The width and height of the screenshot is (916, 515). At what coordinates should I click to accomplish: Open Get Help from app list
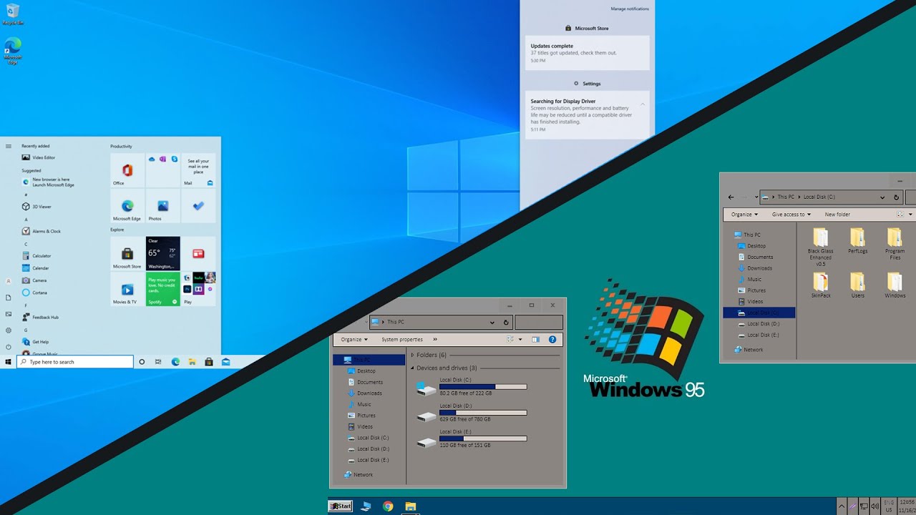tap(36, 342)
